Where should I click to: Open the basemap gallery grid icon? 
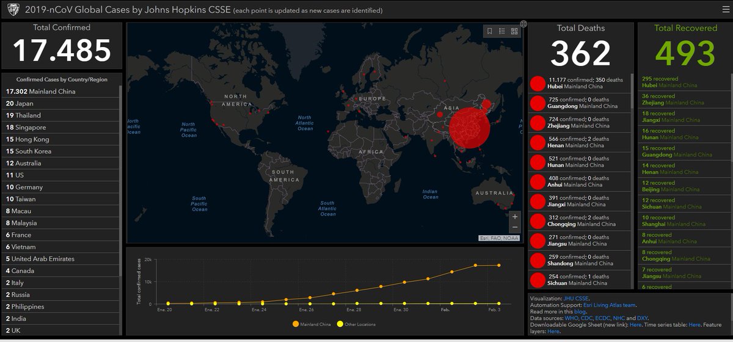tap(514, 31)
